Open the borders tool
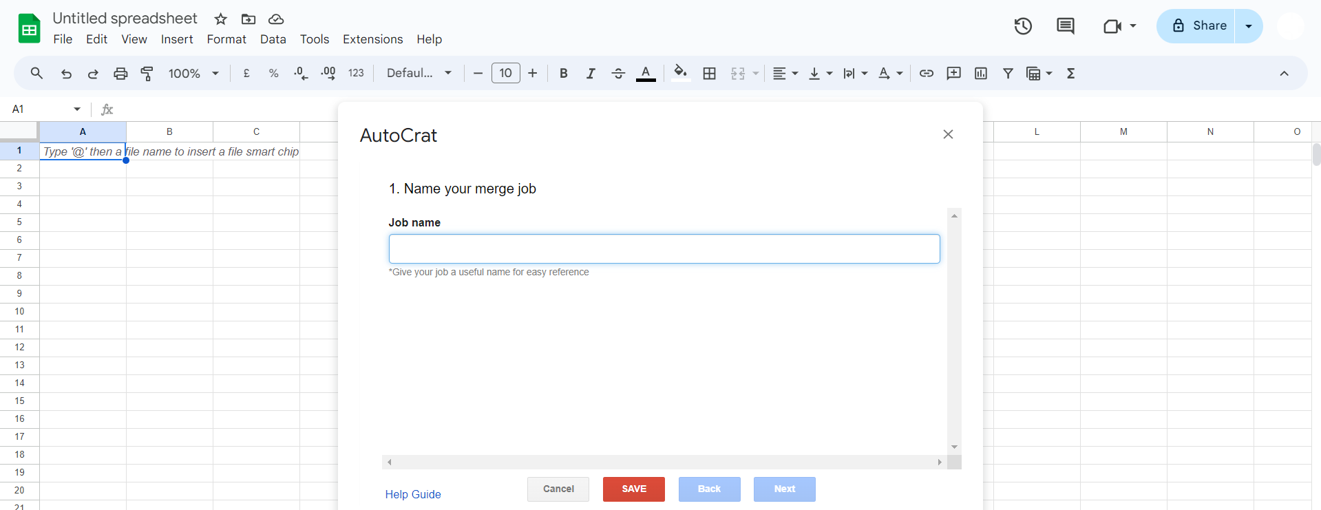The width and height of the screenshot is (1321, 510). point(710,73)
